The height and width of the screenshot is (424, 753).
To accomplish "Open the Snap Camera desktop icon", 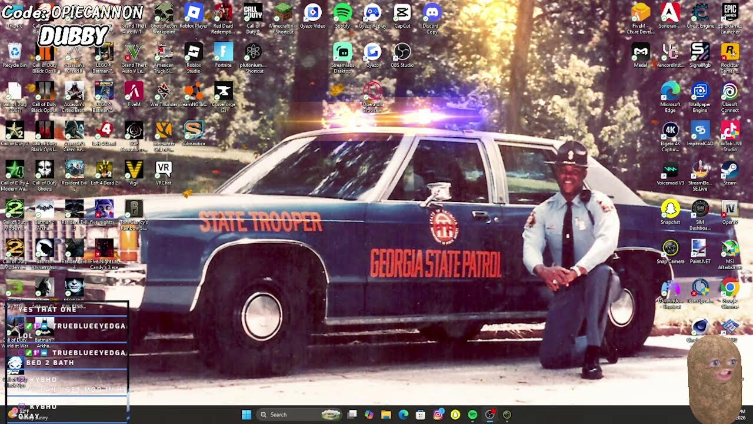I will [670, 251].
